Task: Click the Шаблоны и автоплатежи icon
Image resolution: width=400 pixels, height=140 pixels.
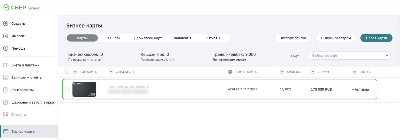Action: point(6,102)
